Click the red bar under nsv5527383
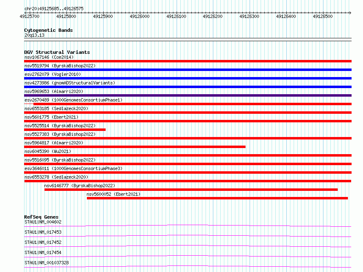This screenshot has width=363, height=272. 188,138
